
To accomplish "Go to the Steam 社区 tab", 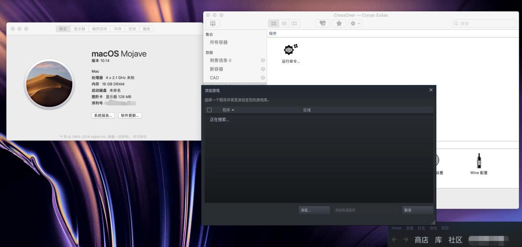I will point(455,240).
